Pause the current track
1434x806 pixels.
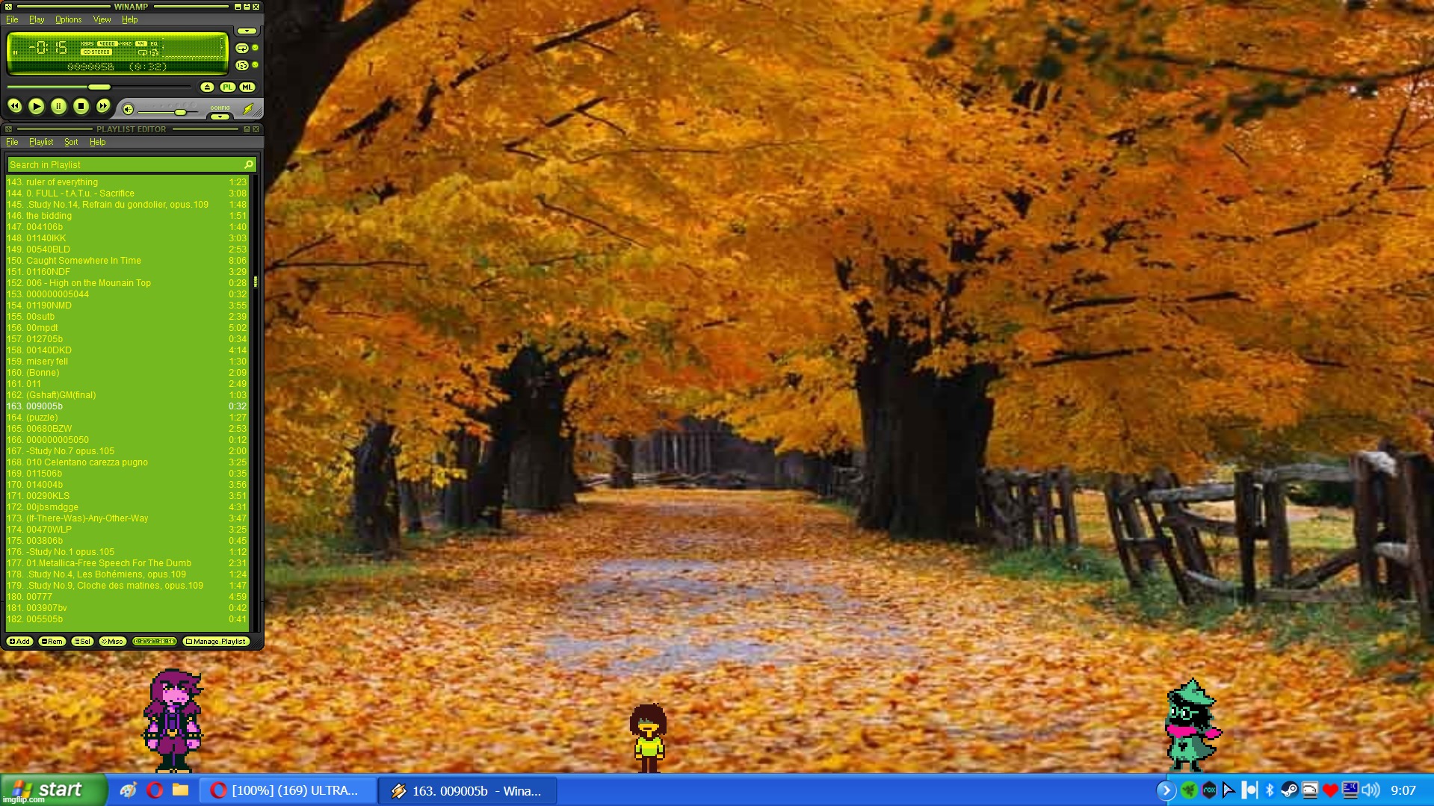(x=58, y=107)
